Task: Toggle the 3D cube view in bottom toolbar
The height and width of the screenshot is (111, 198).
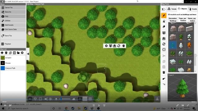Action: click(x=35, y=99)
